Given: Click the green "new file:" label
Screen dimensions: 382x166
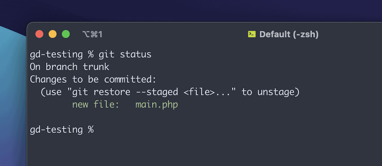Looking at the screenshot, I should coord(95,105).
